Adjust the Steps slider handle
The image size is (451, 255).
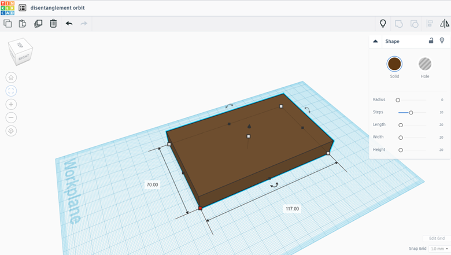tap(411, 113)
